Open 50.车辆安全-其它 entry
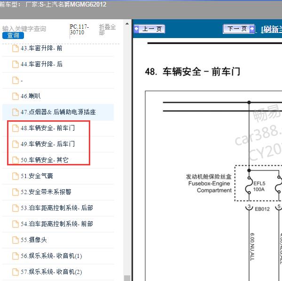The height and width of the screenshot is (281, 282). [45, 160]
